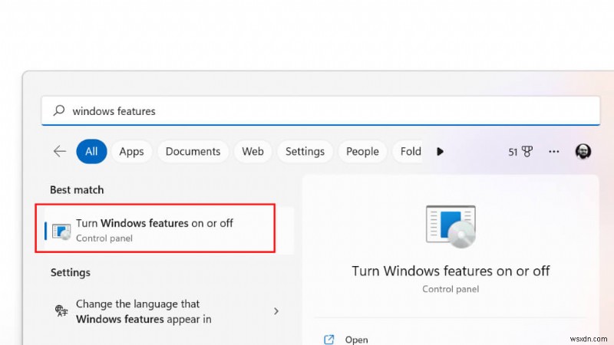The width and height of the screenshot is (614, 345).
Task: Open the three-dot options menu
Action: 553,151
